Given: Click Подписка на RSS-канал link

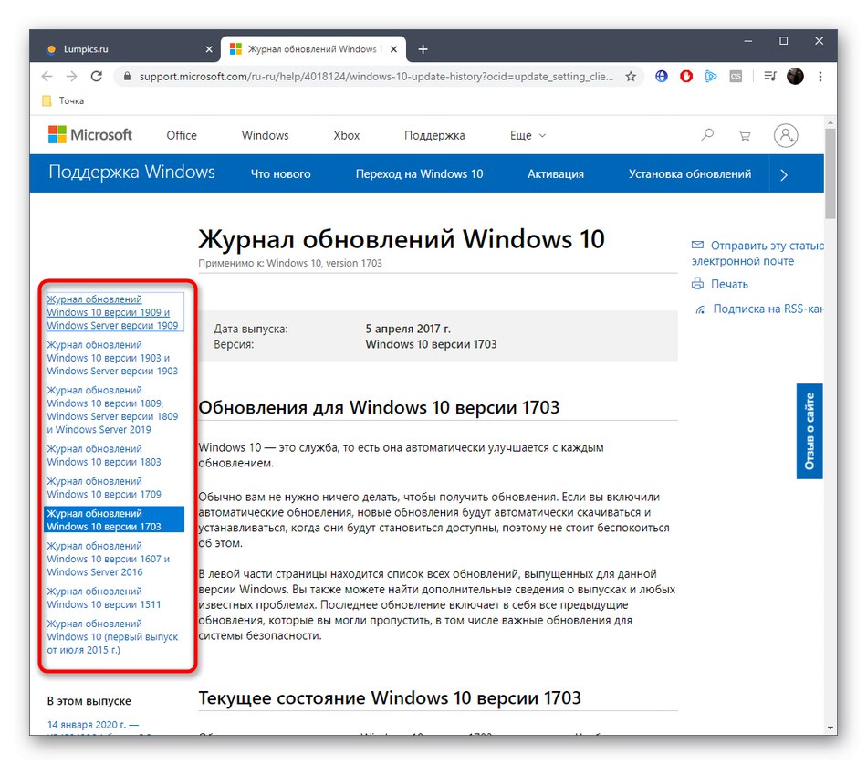Looking at the screenshot, I should pos(768,309).
